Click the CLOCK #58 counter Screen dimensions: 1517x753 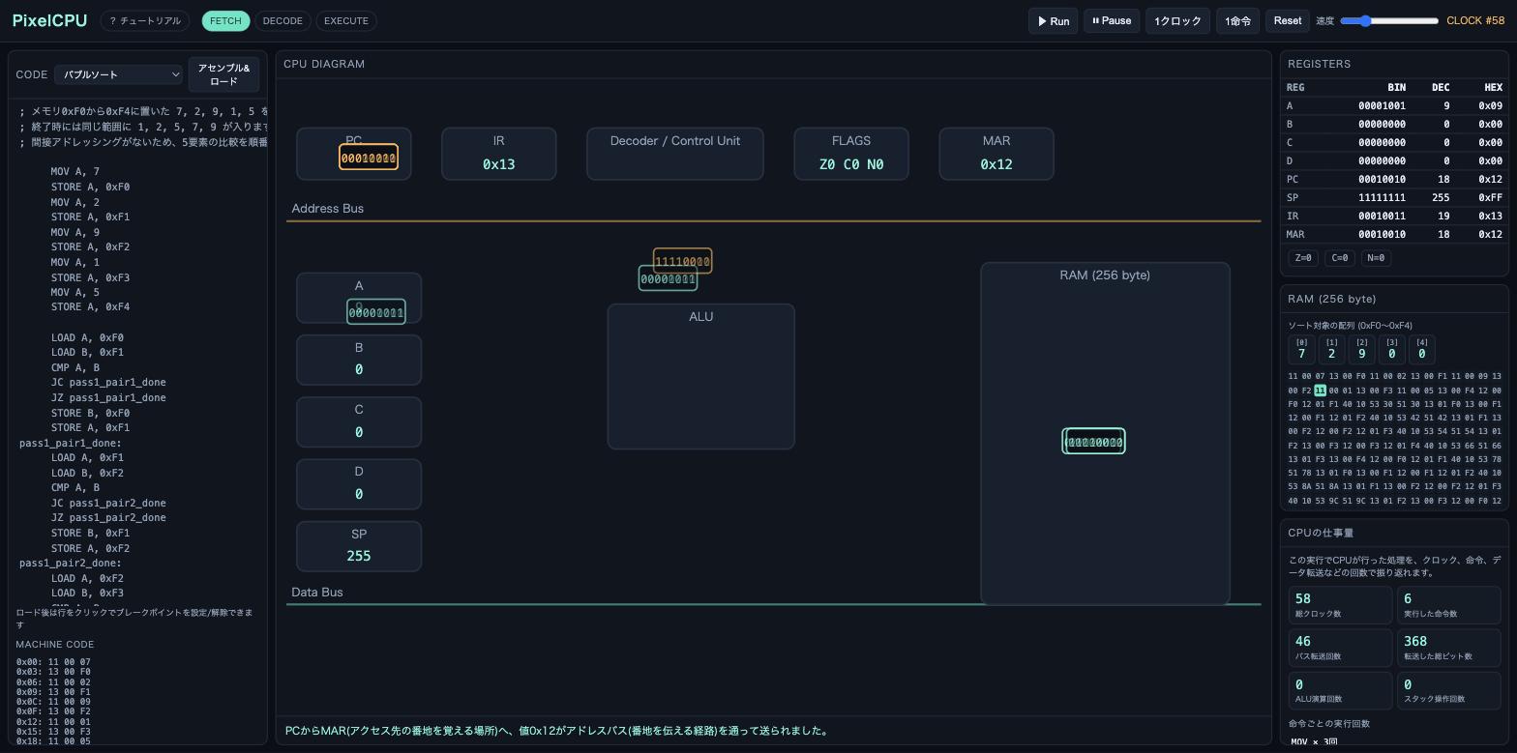pyautogui.click(x=1475, y=20)
